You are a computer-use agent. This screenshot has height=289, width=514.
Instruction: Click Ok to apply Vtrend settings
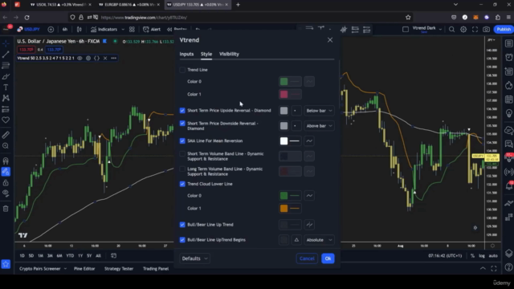[x=328, y=258]
